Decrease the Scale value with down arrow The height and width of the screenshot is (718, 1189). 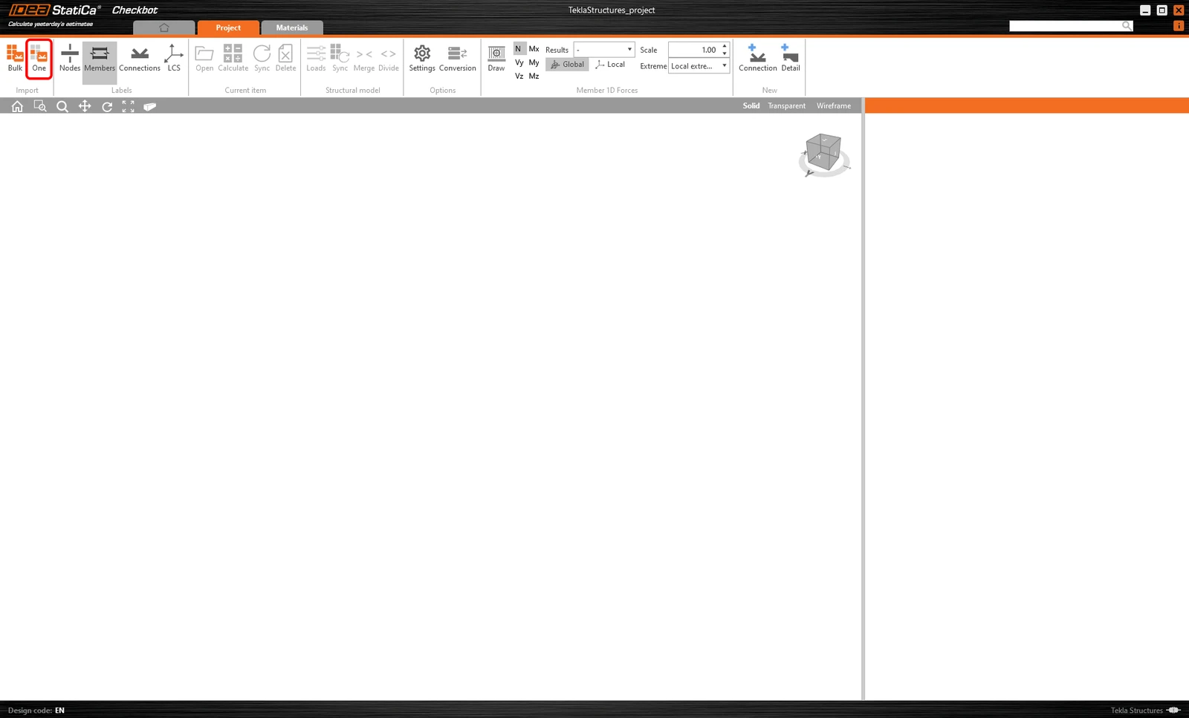click(x=725, y=53)
